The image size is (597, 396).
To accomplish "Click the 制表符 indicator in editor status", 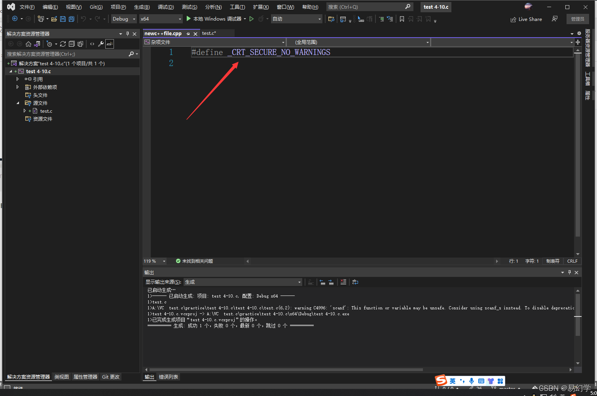I will pos(553,261).
